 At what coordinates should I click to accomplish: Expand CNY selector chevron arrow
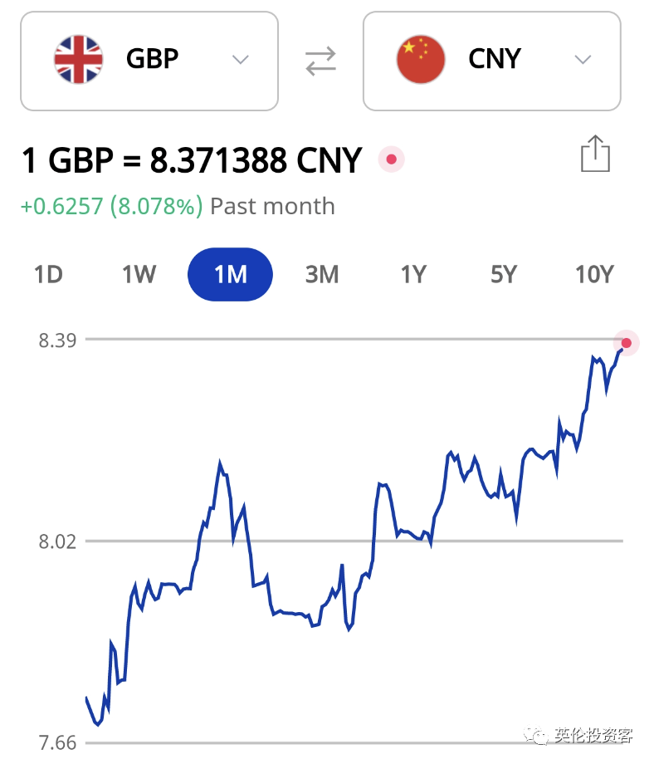(x=583, y=60)
